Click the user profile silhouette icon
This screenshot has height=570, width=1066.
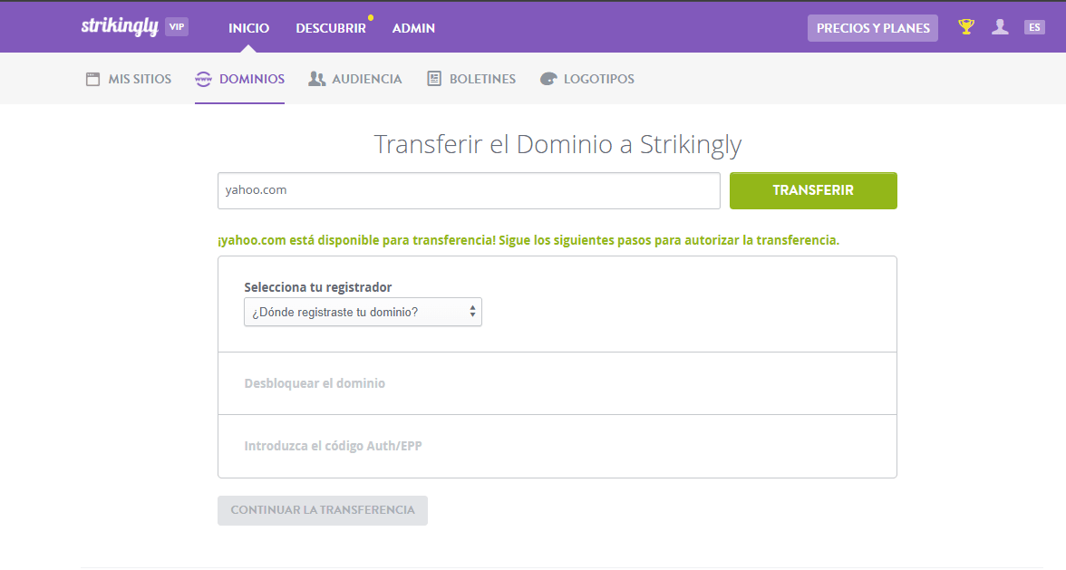coord(1000,26)
